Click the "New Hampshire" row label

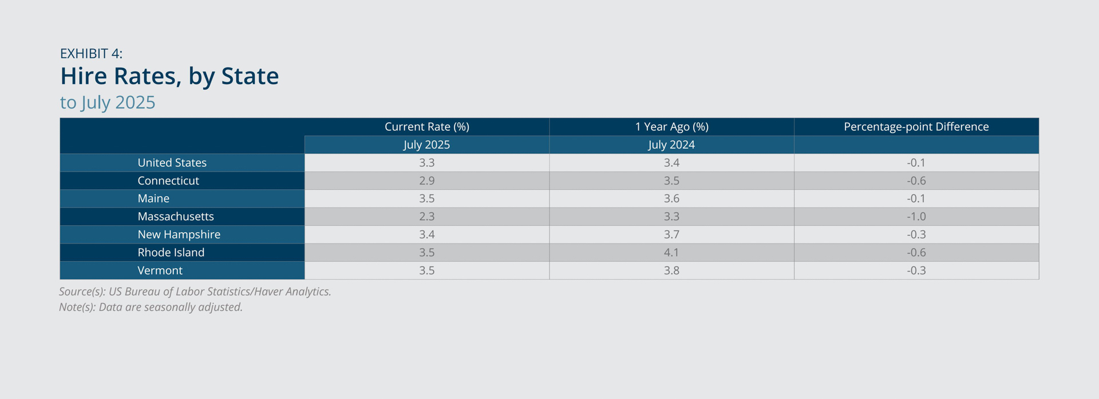coord(179,234)
